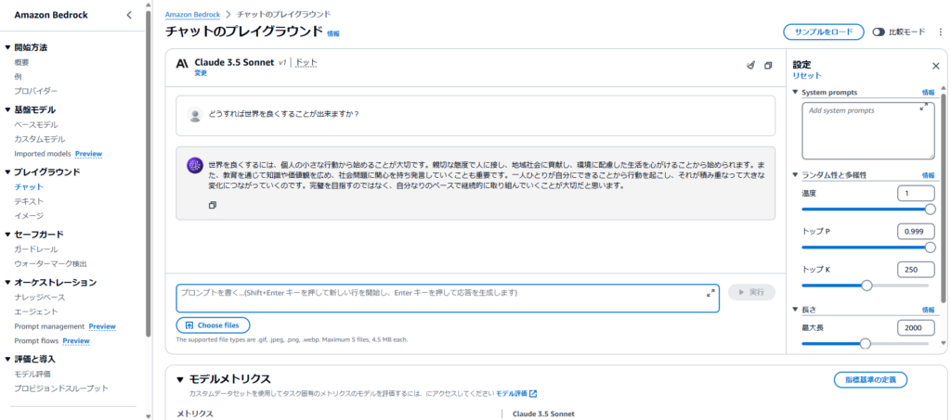Collapse the プレイグラウンド navigation section
Screen dimensions: 951x420
coord(7,172)
